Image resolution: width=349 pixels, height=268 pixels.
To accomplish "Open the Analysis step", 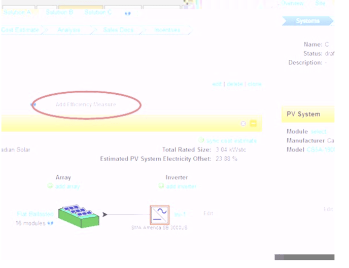I will point(69,30).
